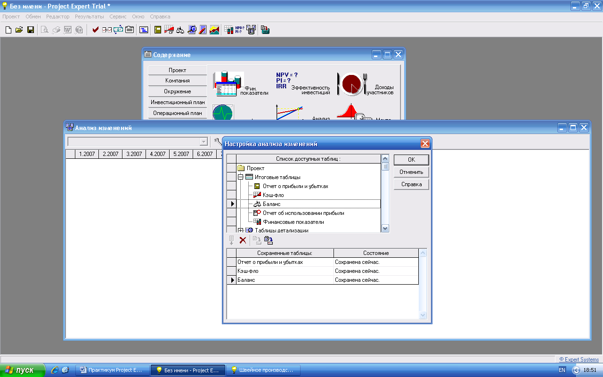Collapse the Итоговые таблицы tree node
This screenshot has height=377, width=603.
pos(240,177)
